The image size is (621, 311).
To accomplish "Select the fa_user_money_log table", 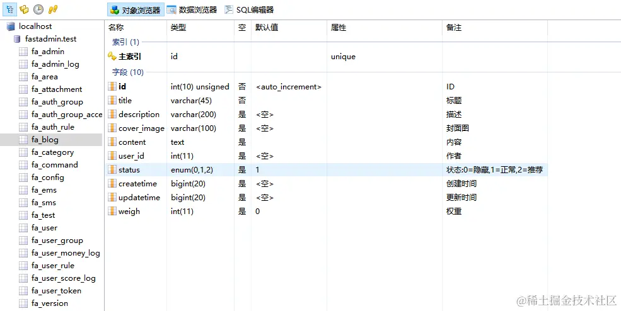I will coord(66,253).
